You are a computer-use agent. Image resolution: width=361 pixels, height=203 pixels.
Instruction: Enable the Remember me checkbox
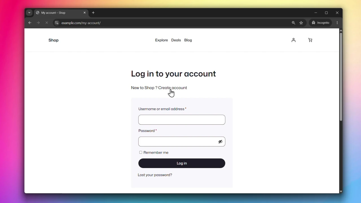click(141, 153)
